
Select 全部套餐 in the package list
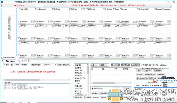point(78,68)
